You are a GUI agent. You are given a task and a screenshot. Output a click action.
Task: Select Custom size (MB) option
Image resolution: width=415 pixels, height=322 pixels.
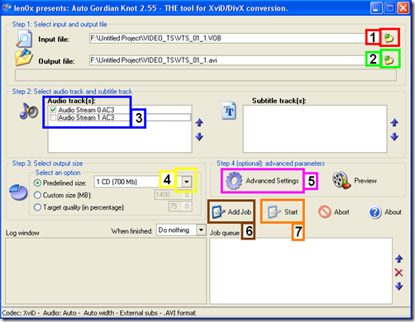[x=37, y=195]
